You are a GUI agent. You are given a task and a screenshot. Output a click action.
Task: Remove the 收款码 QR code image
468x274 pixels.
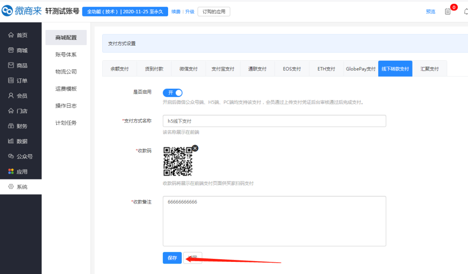[195, 148]
